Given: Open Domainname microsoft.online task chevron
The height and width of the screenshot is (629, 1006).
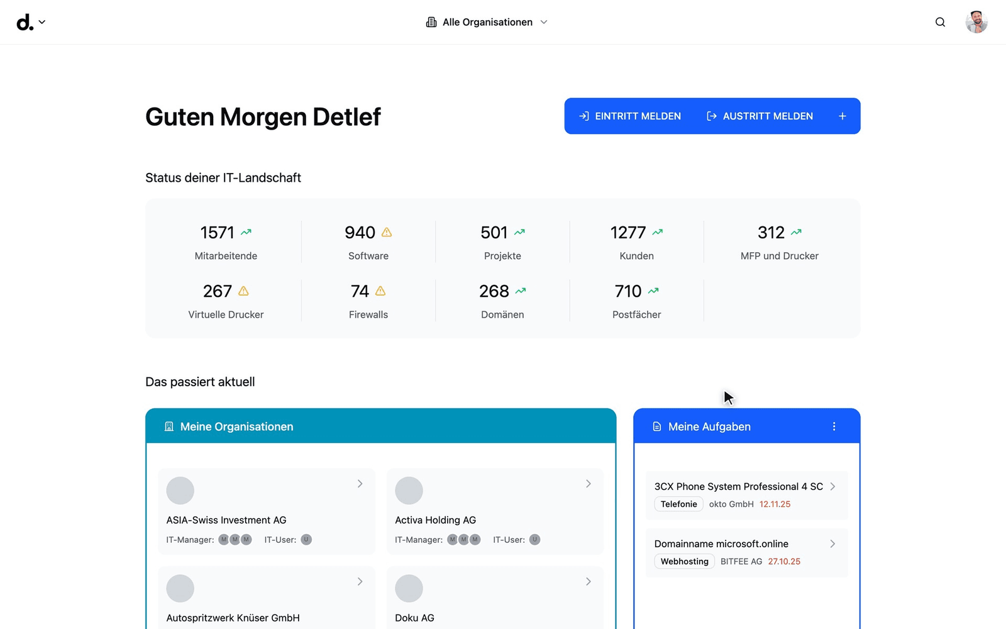Looking at the screenshot, I should point(832,543).
